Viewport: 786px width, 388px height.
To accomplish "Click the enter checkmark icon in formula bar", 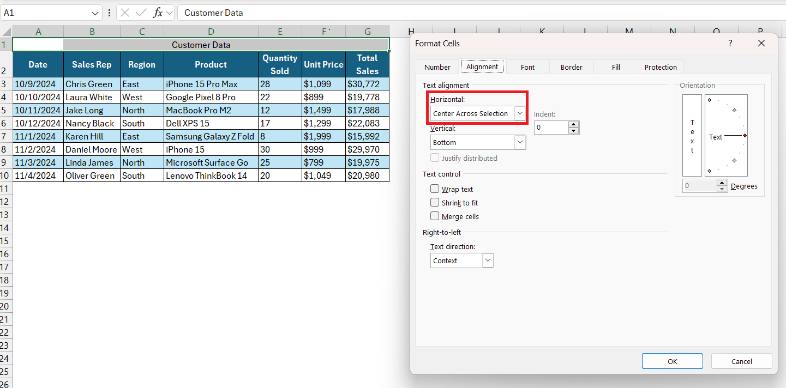I will [x=141, y=13].
